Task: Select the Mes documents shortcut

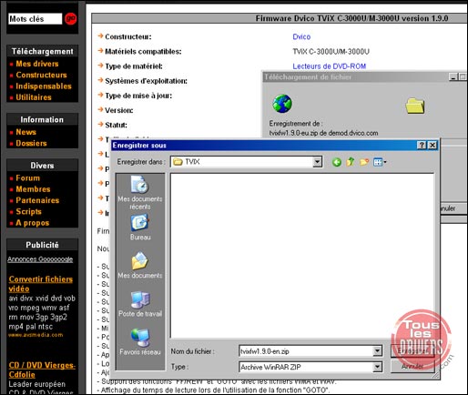Action: [140, 265]
